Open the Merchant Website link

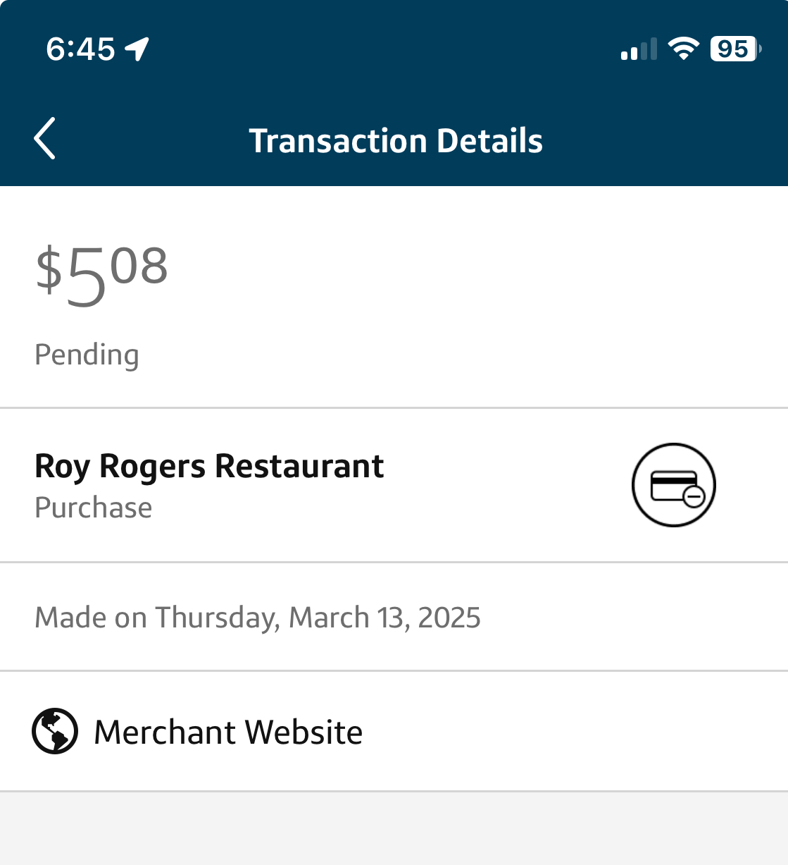click(x=228, y=732)
